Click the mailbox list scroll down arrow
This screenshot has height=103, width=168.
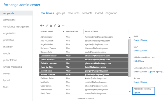coord(130,91)
